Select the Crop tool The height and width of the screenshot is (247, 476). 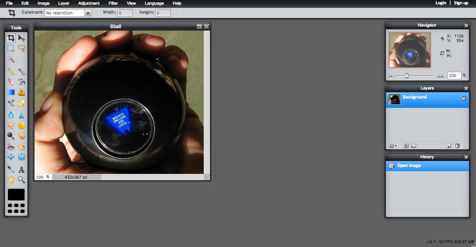(x=11, y=38)
